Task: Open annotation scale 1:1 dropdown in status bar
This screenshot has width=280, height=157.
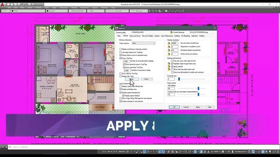Action: coord(215,152)
